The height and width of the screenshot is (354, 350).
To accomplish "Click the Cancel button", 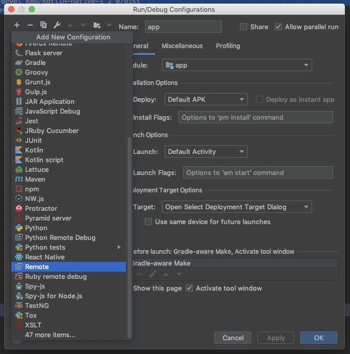I will (x=233, y=338).
